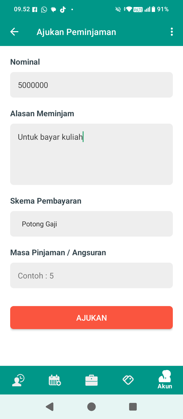
Task: Click the AJUKAN submit button
Action: point(91,318)
